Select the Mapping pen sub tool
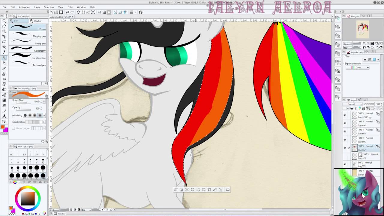Image resolution: width=384 pixels, height=216 pixels. coord(28,34)
